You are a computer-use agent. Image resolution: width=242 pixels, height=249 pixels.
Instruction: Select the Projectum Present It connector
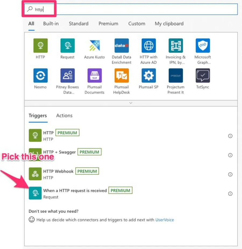176,75
